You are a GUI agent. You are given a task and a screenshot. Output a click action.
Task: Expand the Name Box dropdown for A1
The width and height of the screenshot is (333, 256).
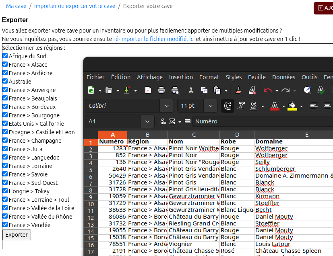[x=147, y=121]
